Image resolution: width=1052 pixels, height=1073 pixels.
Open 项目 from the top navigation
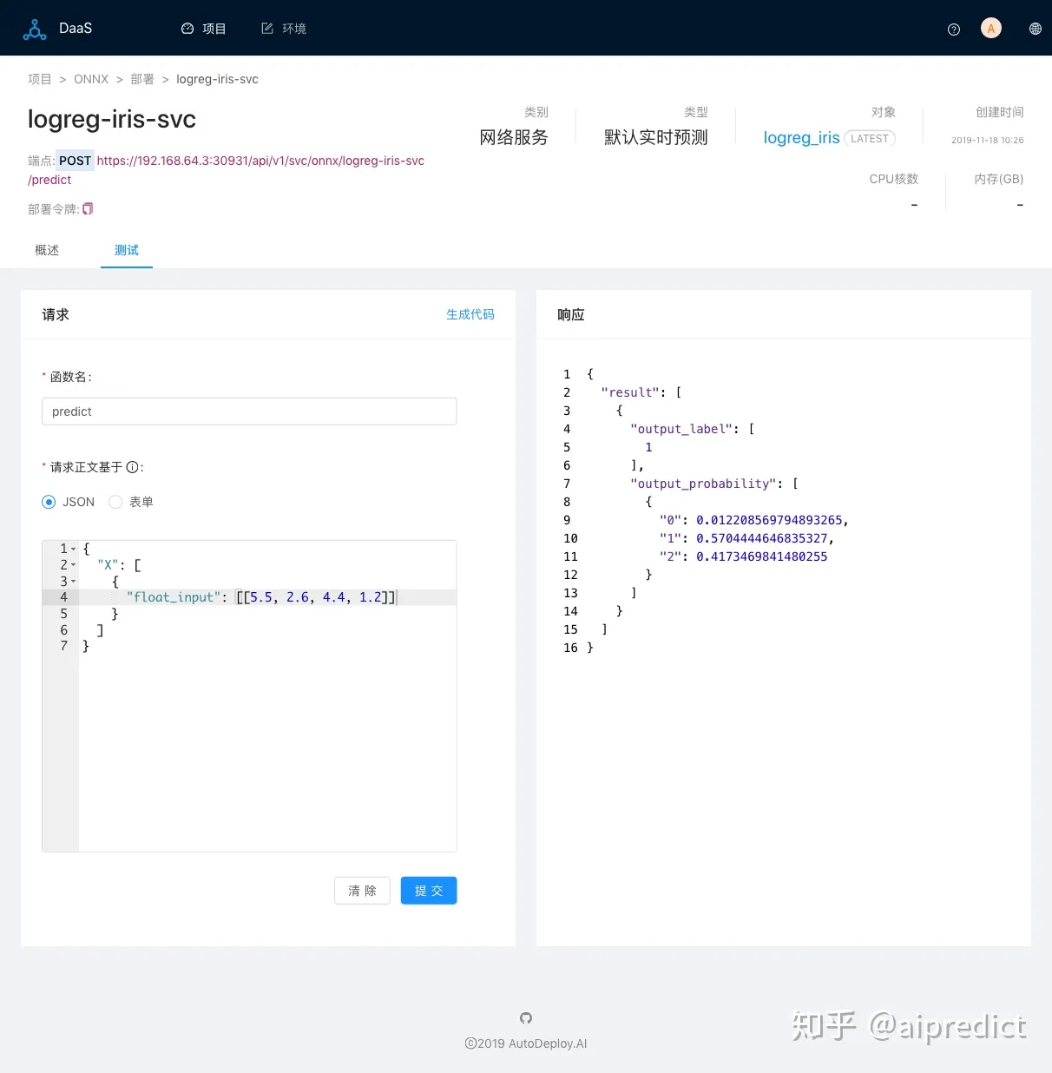205,28
